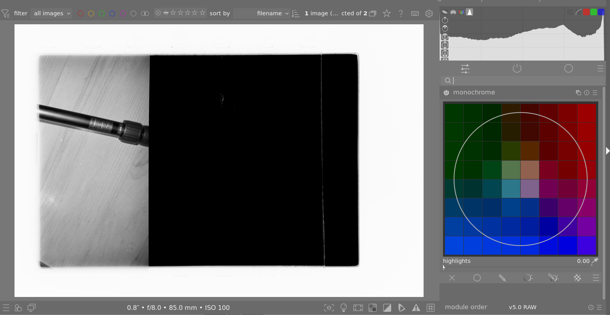Click the ISO 12646 color assessment lightbulb
Screen dimensions: 610x315
pyautogui.click(x=343, y=308)
